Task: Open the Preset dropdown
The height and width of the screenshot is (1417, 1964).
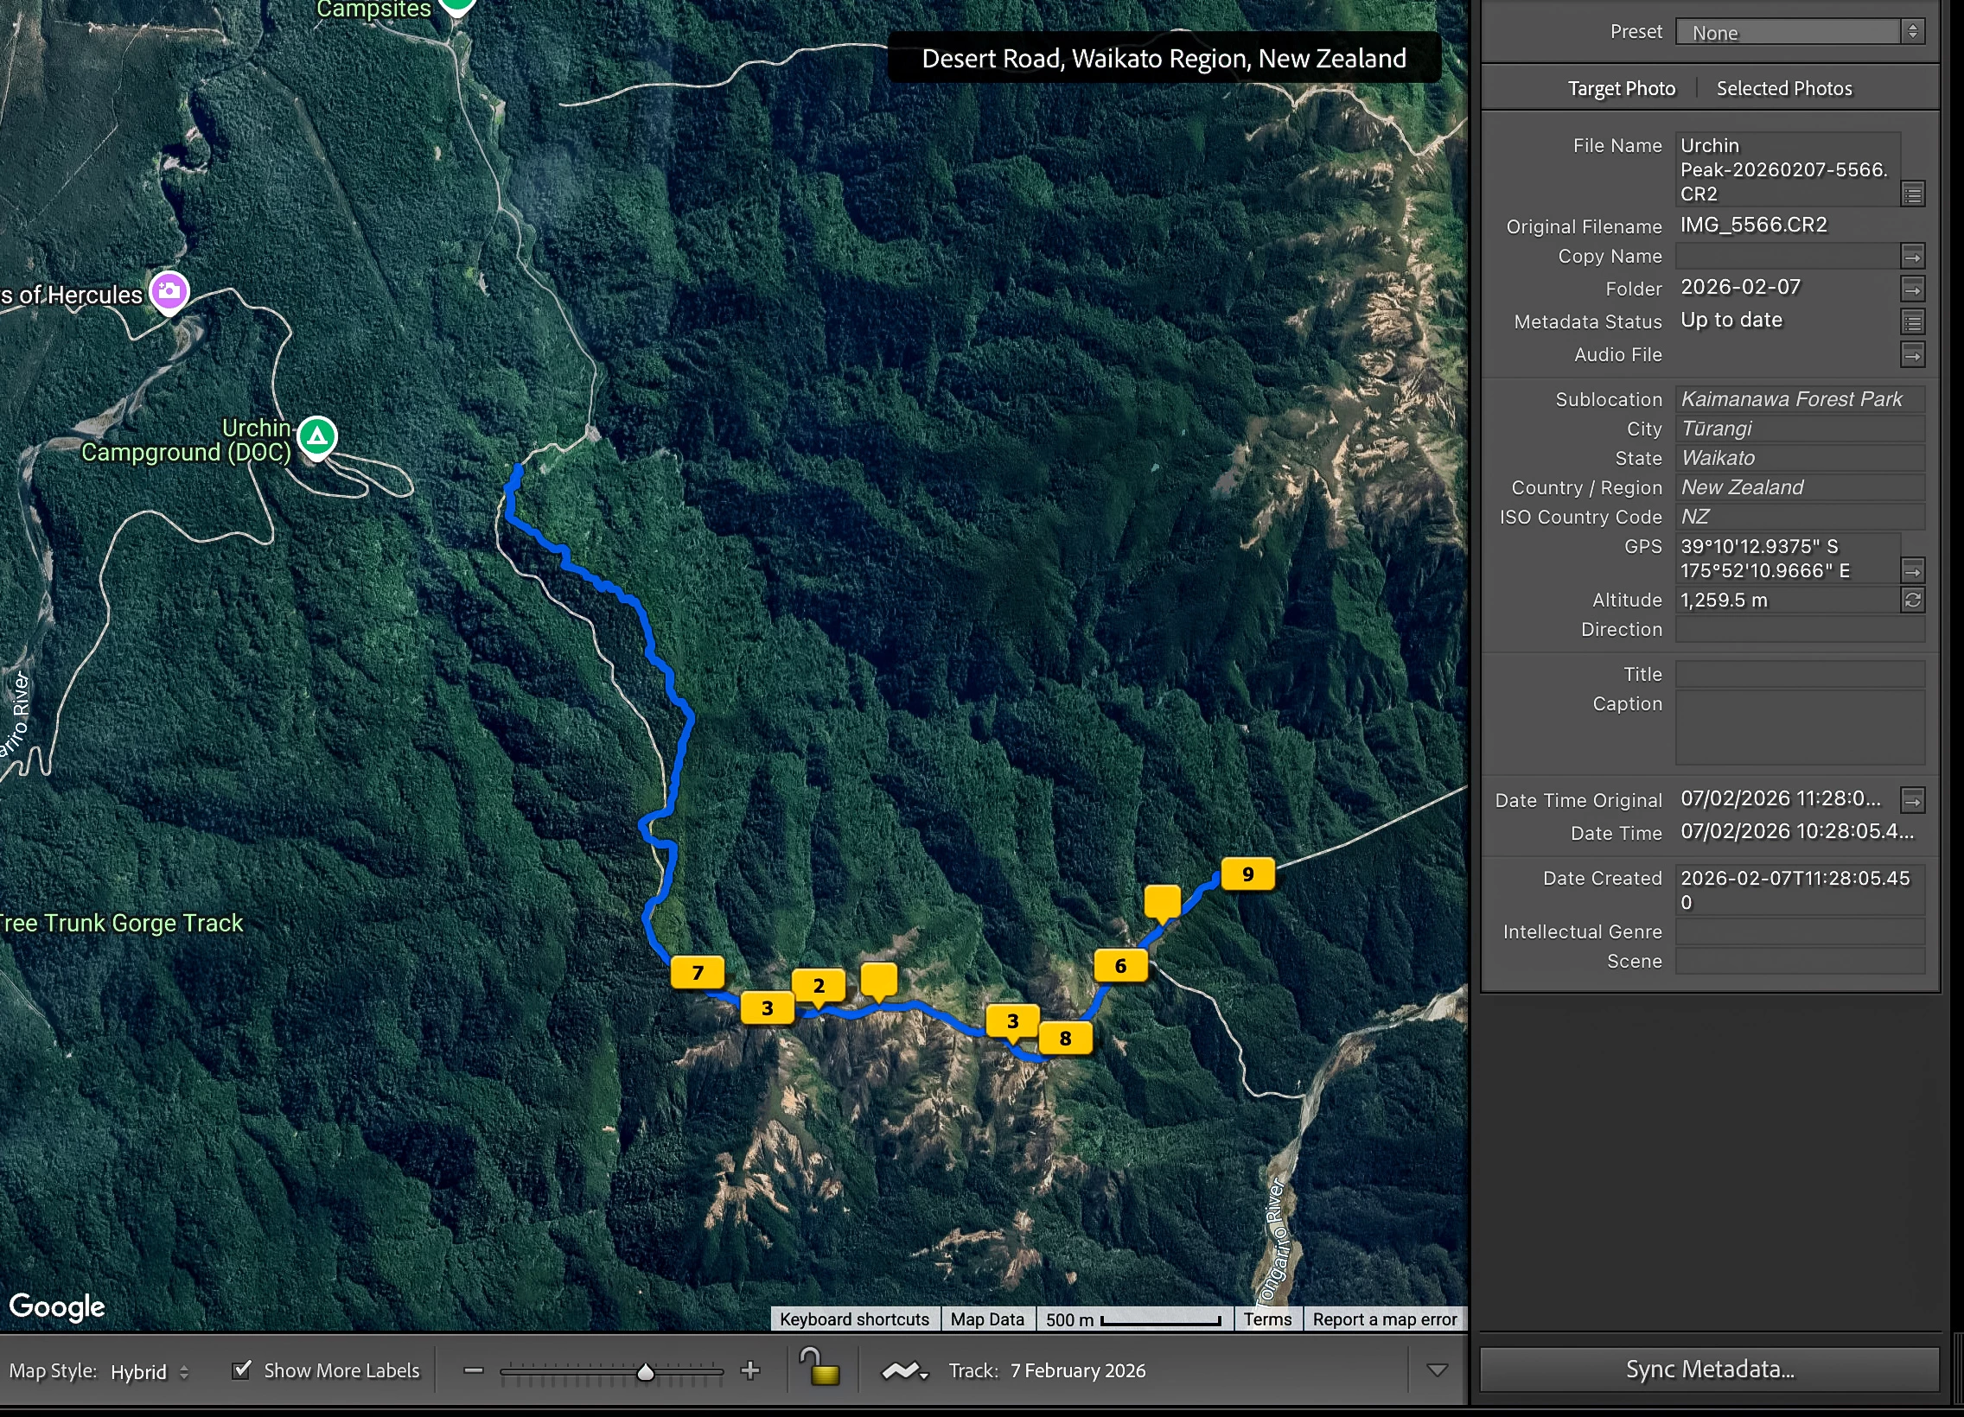Action: tap(1800, 32)
